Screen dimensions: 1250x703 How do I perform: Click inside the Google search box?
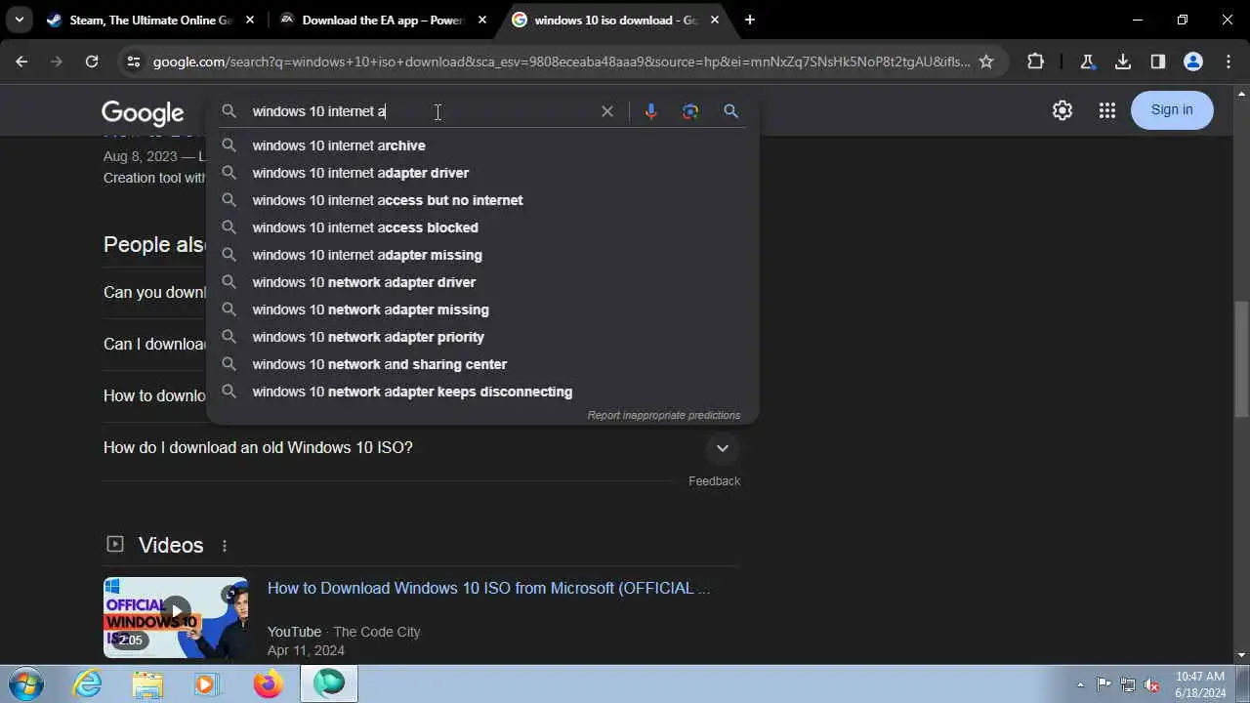420,111
